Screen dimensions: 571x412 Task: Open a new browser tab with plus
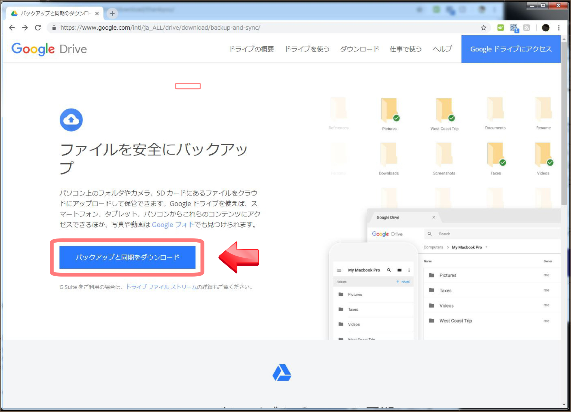coord(112,13)
